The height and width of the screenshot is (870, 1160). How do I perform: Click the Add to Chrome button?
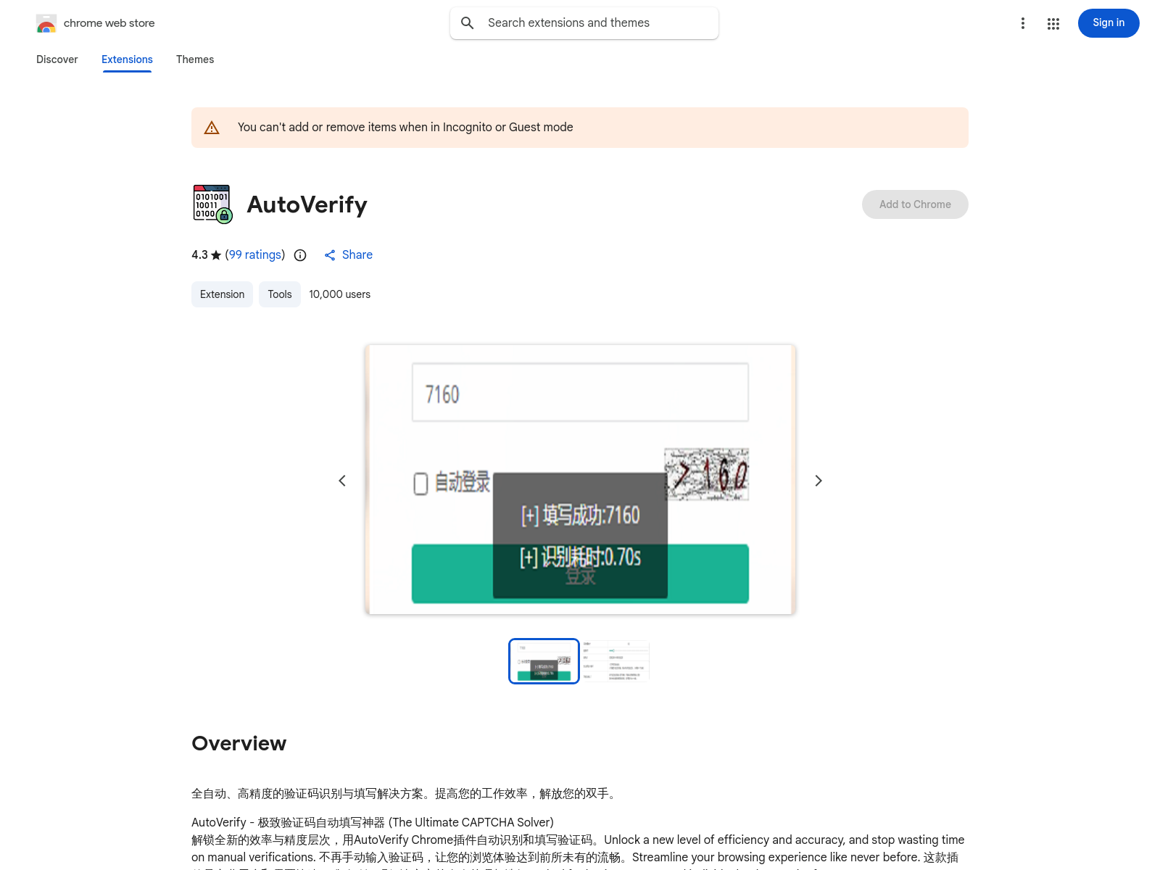click(915, 204)
